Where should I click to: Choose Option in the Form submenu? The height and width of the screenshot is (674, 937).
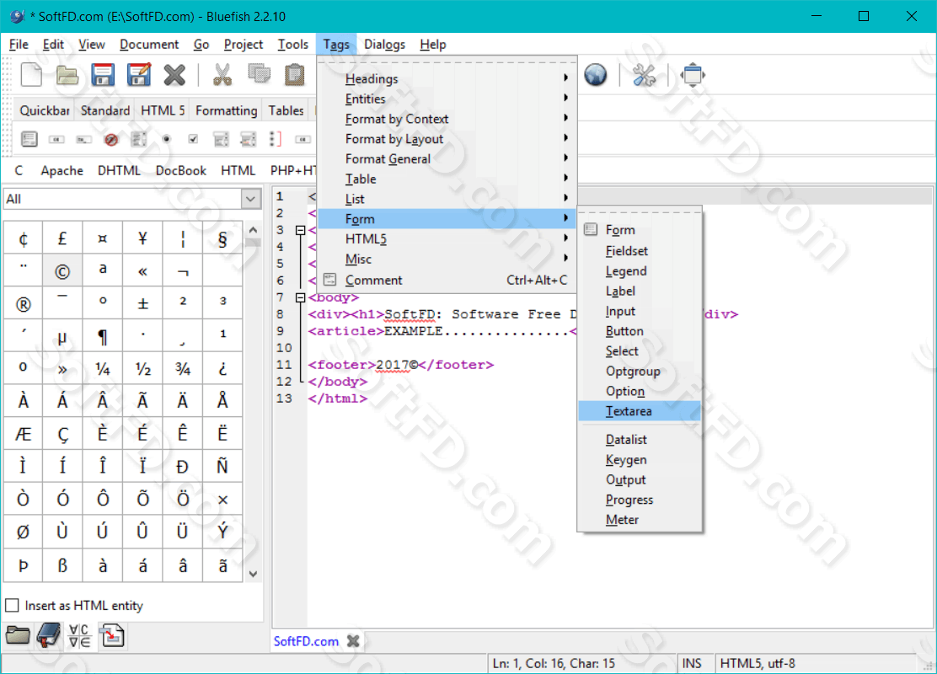point(640,391)
